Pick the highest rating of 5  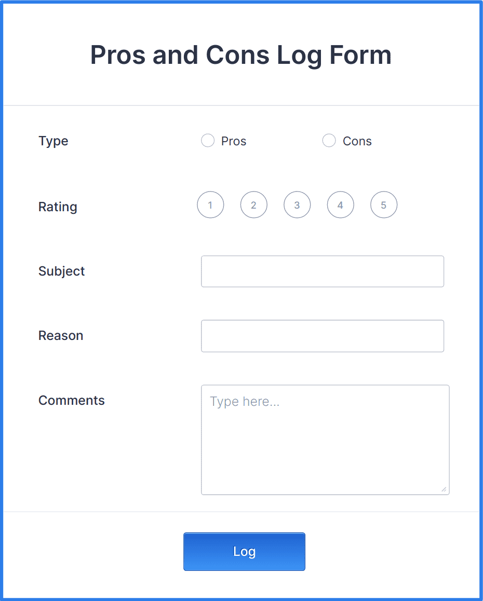click(x=384, y=204)
